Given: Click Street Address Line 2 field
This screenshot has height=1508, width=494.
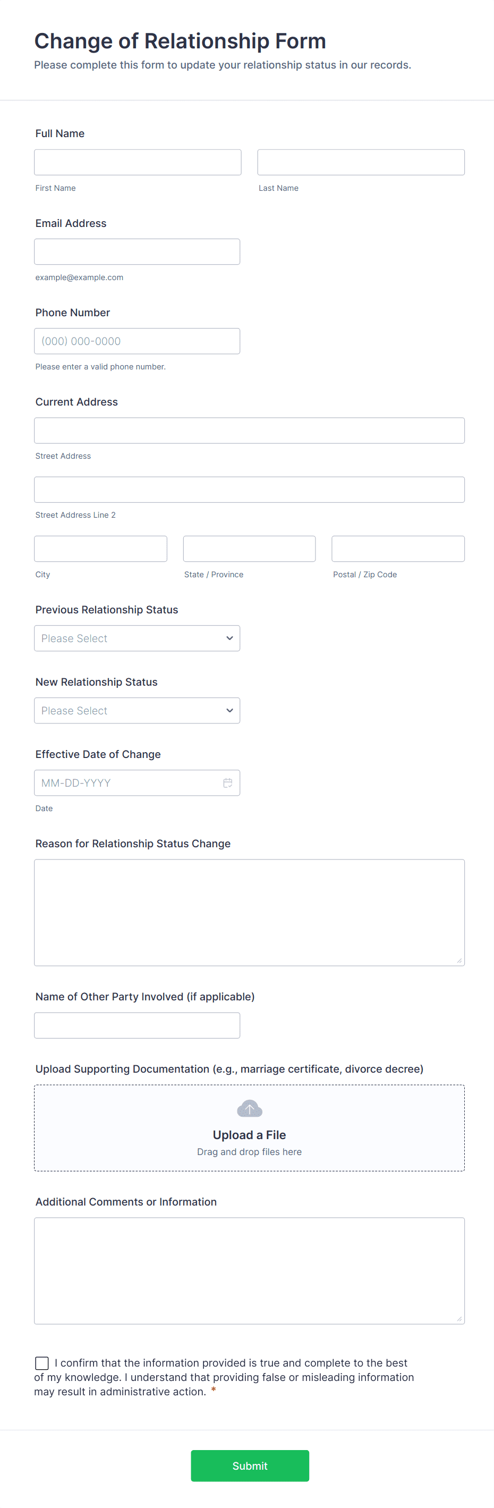Looking at the screenshot, I should tap(249, 490).
